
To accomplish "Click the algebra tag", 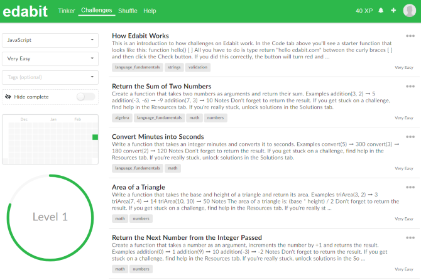I will [x=122, y=118].
